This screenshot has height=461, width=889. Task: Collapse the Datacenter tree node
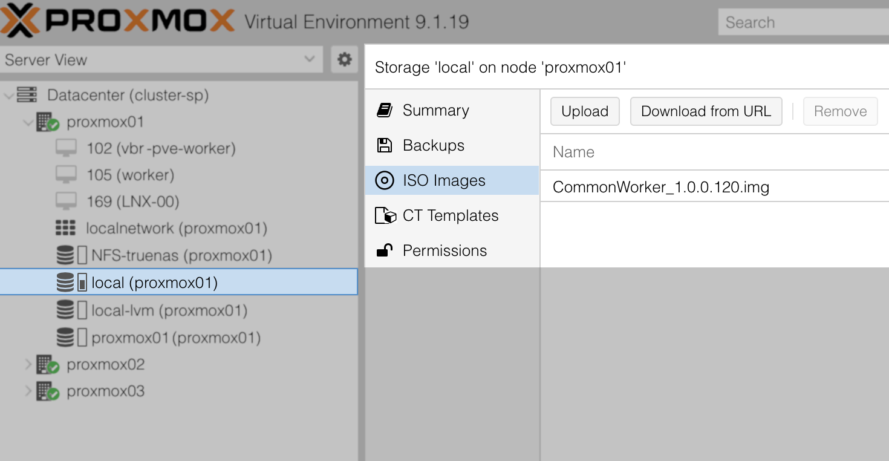coord(8,95)
